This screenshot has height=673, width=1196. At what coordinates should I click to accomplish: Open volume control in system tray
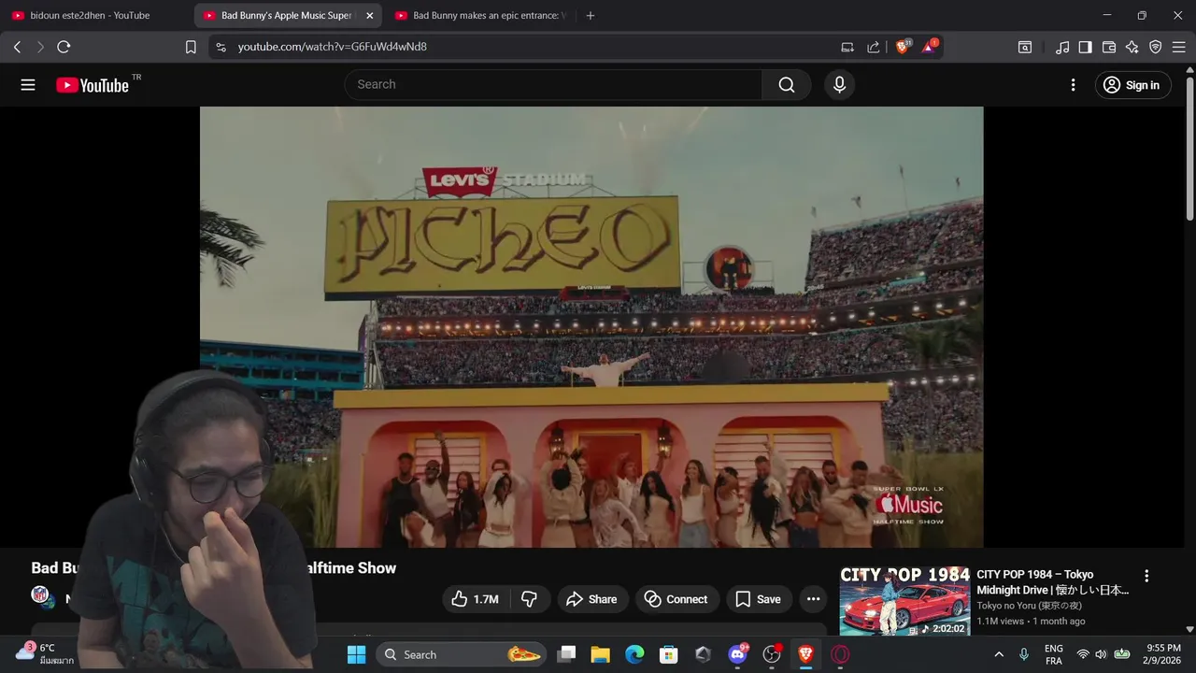[1101, 654]
